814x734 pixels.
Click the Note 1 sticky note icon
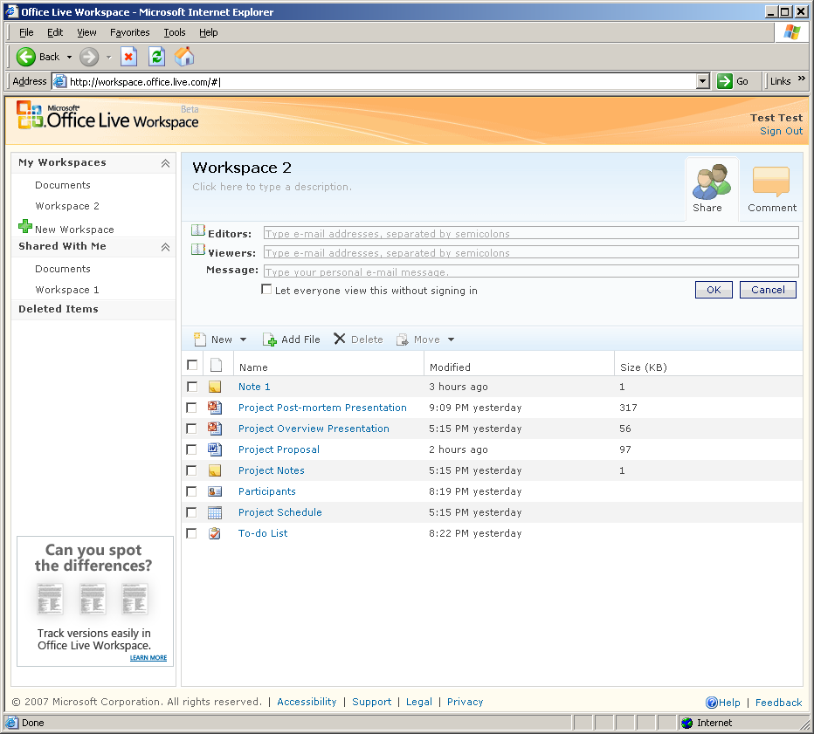click(215, 387)
